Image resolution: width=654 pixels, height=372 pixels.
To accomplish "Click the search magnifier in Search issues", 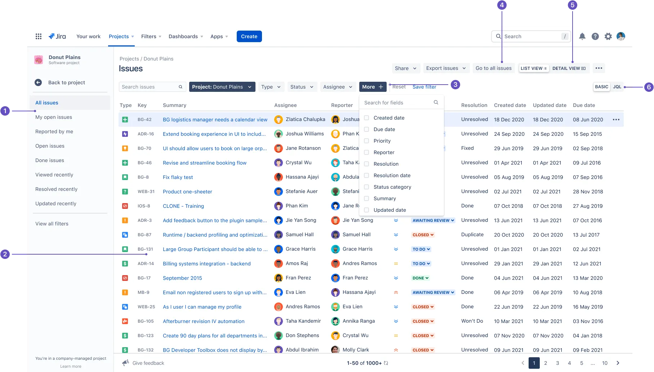I will point(181,87).
